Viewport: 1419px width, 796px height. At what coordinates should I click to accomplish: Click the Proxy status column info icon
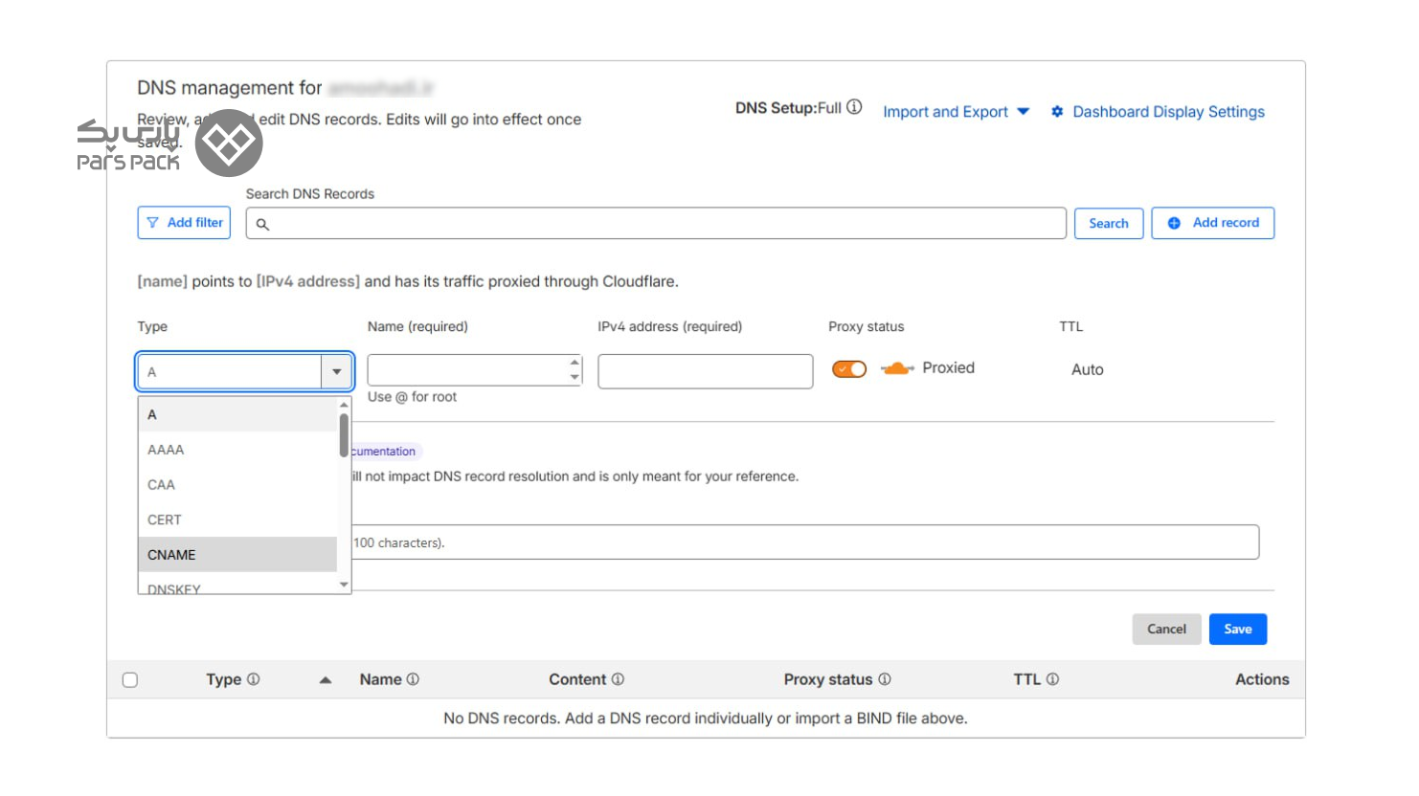885,679
